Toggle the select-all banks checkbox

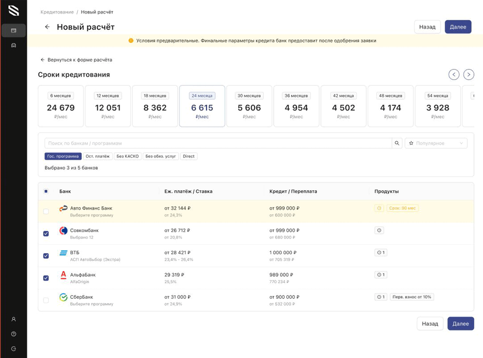(x=46, y=191)
